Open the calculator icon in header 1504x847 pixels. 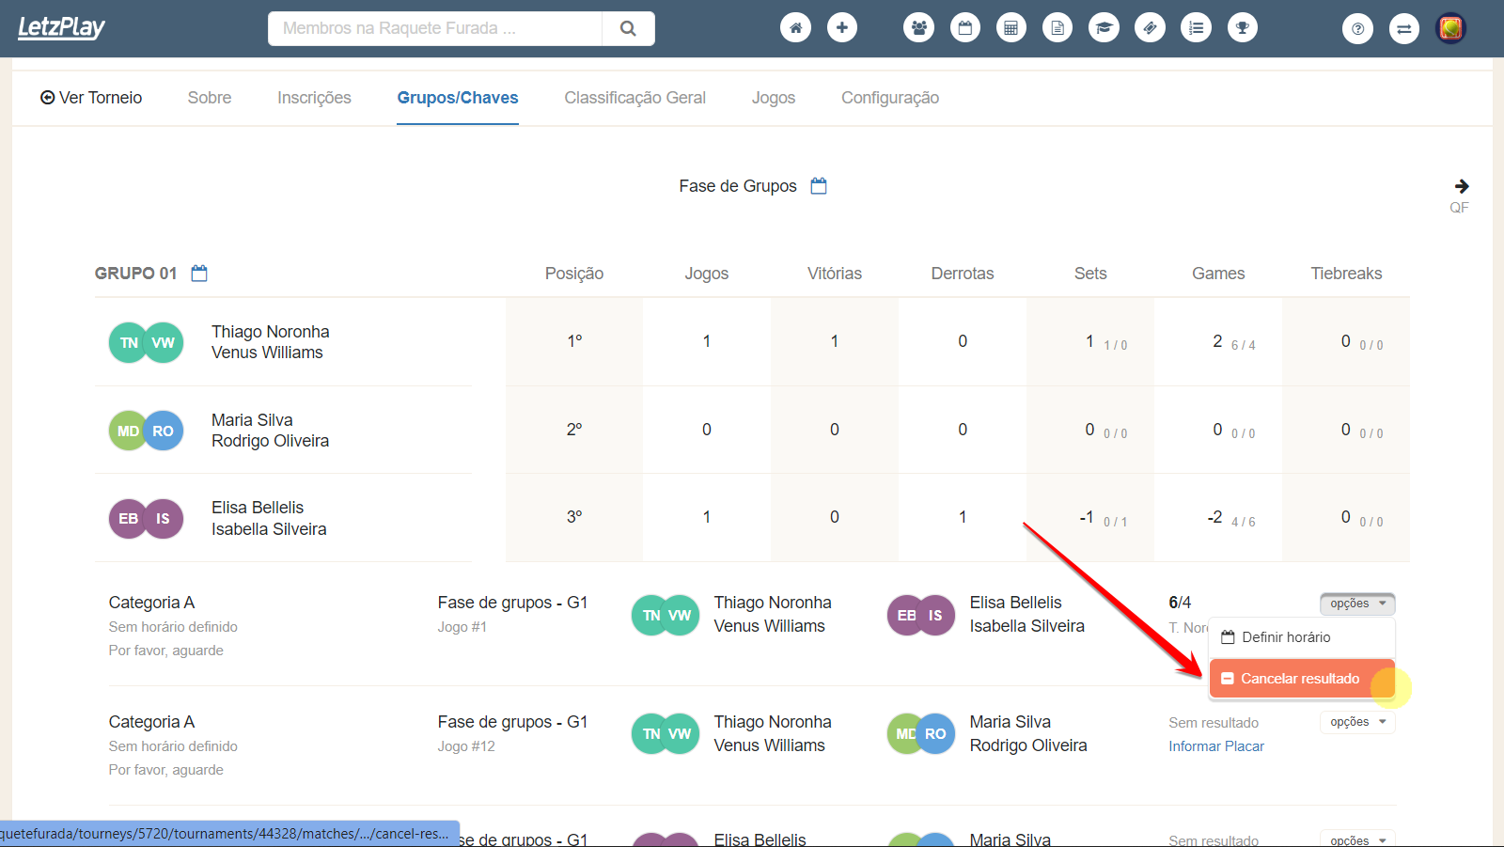[1010, 28]
